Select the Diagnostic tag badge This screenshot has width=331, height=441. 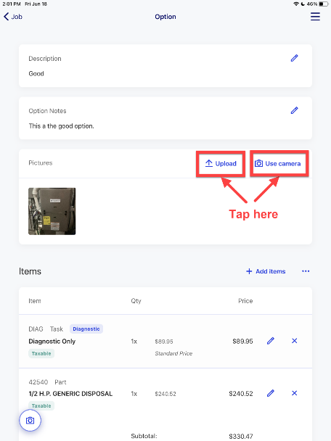click(86, 329)
